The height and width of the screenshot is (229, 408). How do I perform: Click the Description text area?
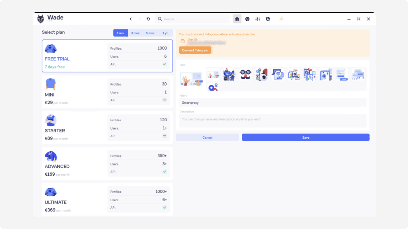coord(273,121)
